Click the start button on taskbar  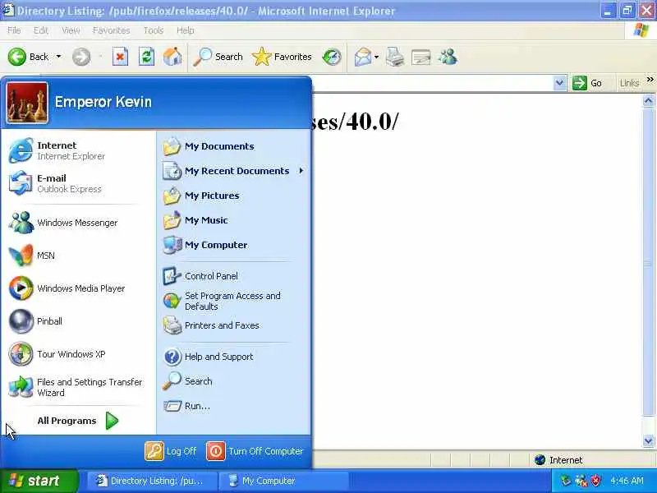tap(39, 481)
